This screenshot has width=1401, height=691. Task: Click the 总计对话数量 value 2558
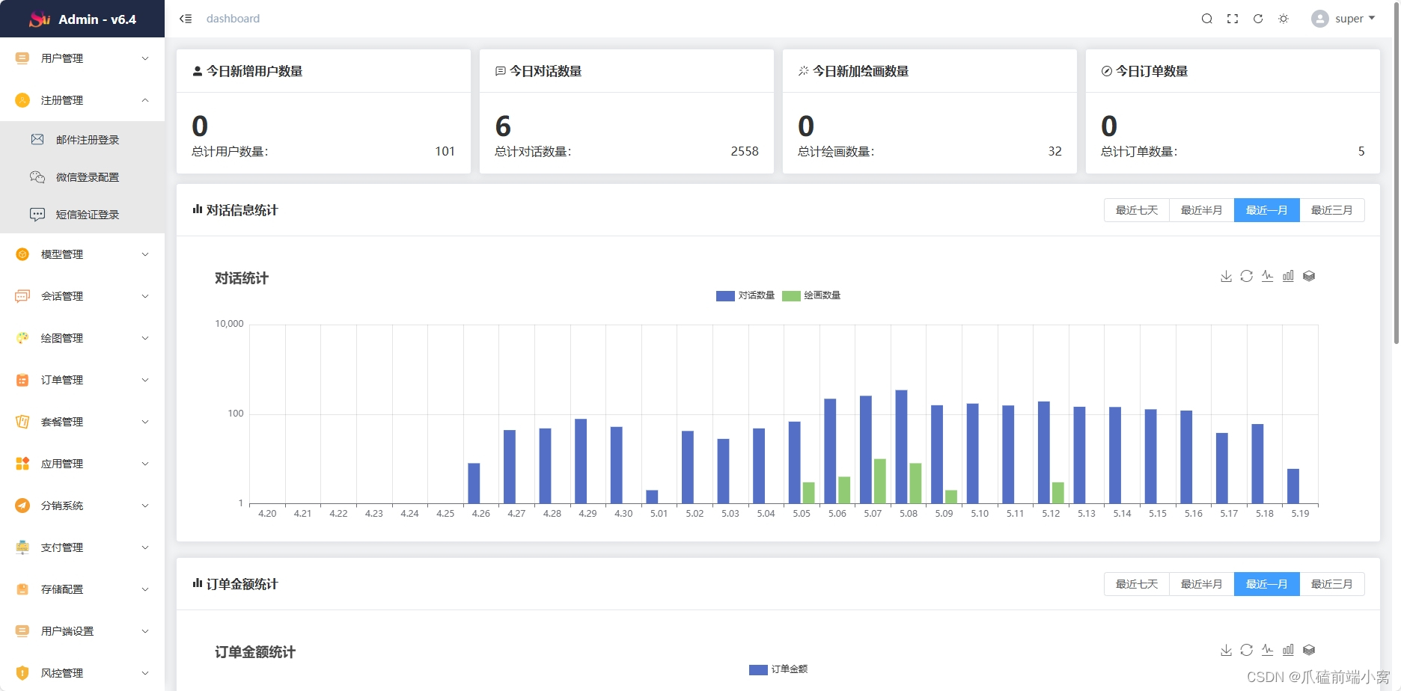[745, 151]
